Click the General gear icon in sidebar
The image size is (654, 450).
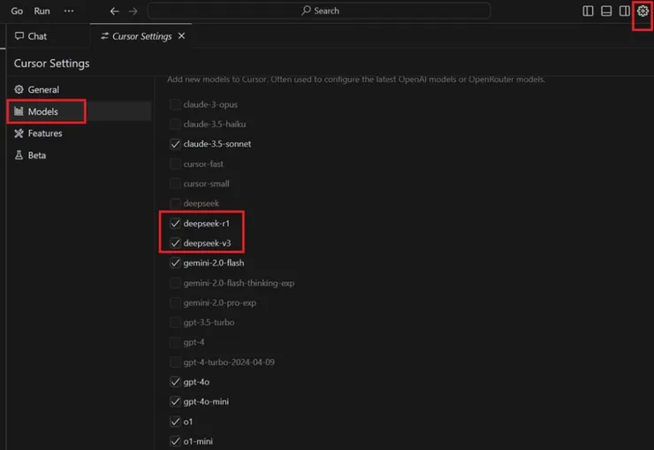pyautogui.click(x=19, y=89)
